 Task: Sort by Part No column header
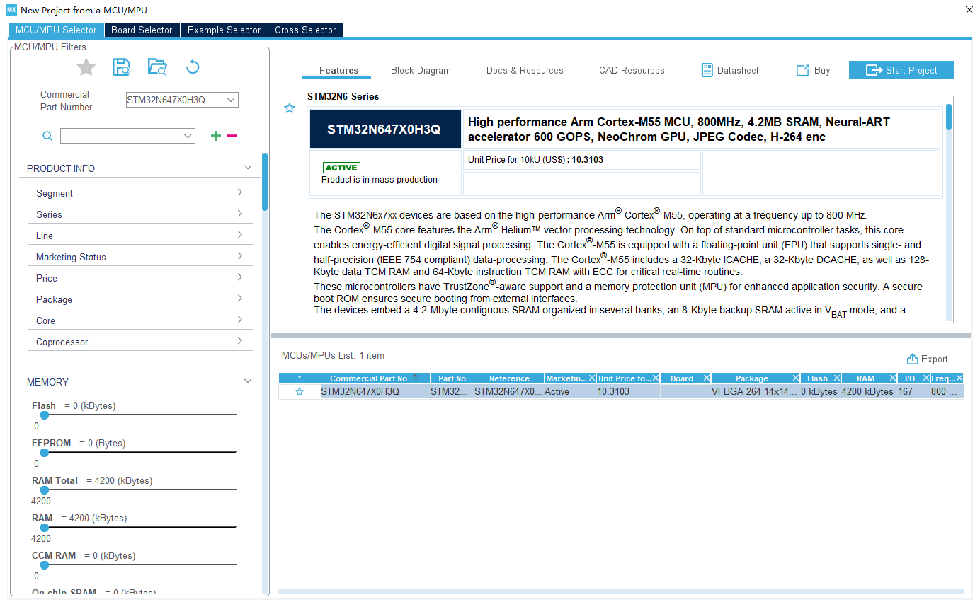[452, 378]
